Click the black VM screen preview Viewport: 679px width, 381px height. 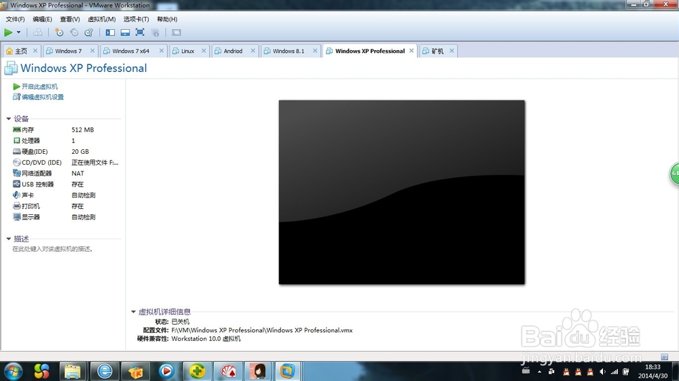(402, 193)
